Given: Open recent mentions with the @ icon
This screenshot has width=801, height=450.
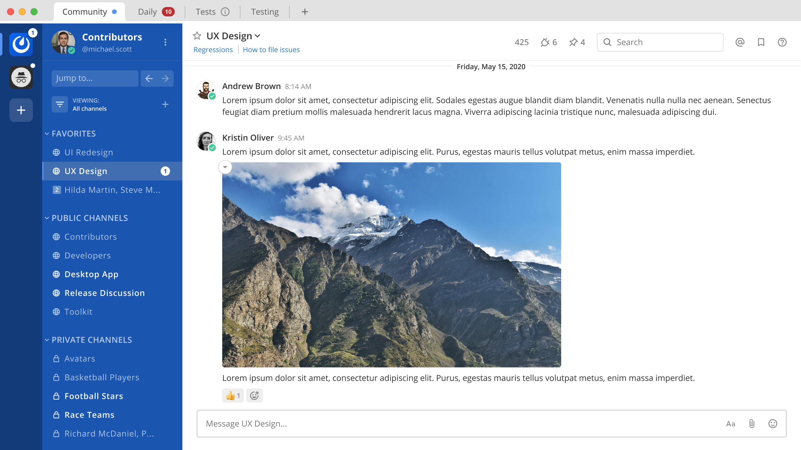Looking at the screenshot, I should (740, 42).
